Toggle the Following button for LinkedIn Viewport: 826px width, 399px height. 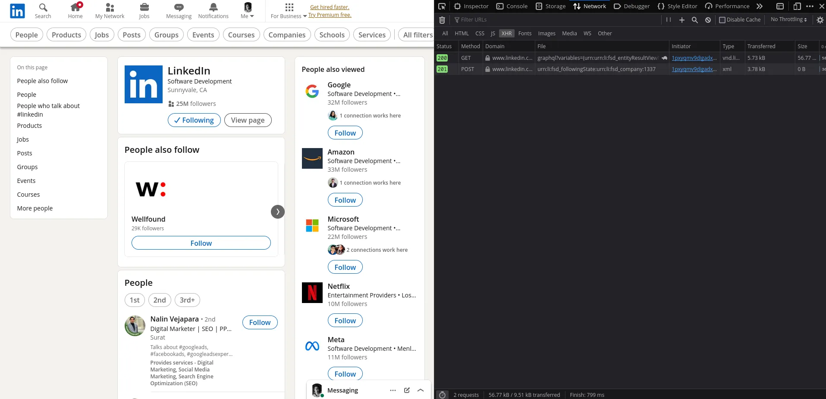(x=194, y=120)
